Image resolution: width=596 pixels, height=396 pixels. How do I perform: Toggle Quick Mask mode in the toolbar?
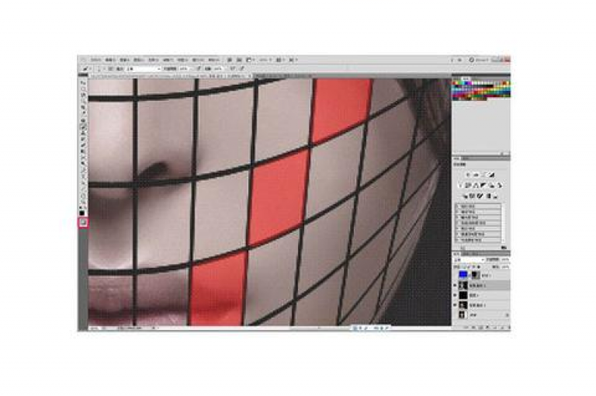(83, 222)
